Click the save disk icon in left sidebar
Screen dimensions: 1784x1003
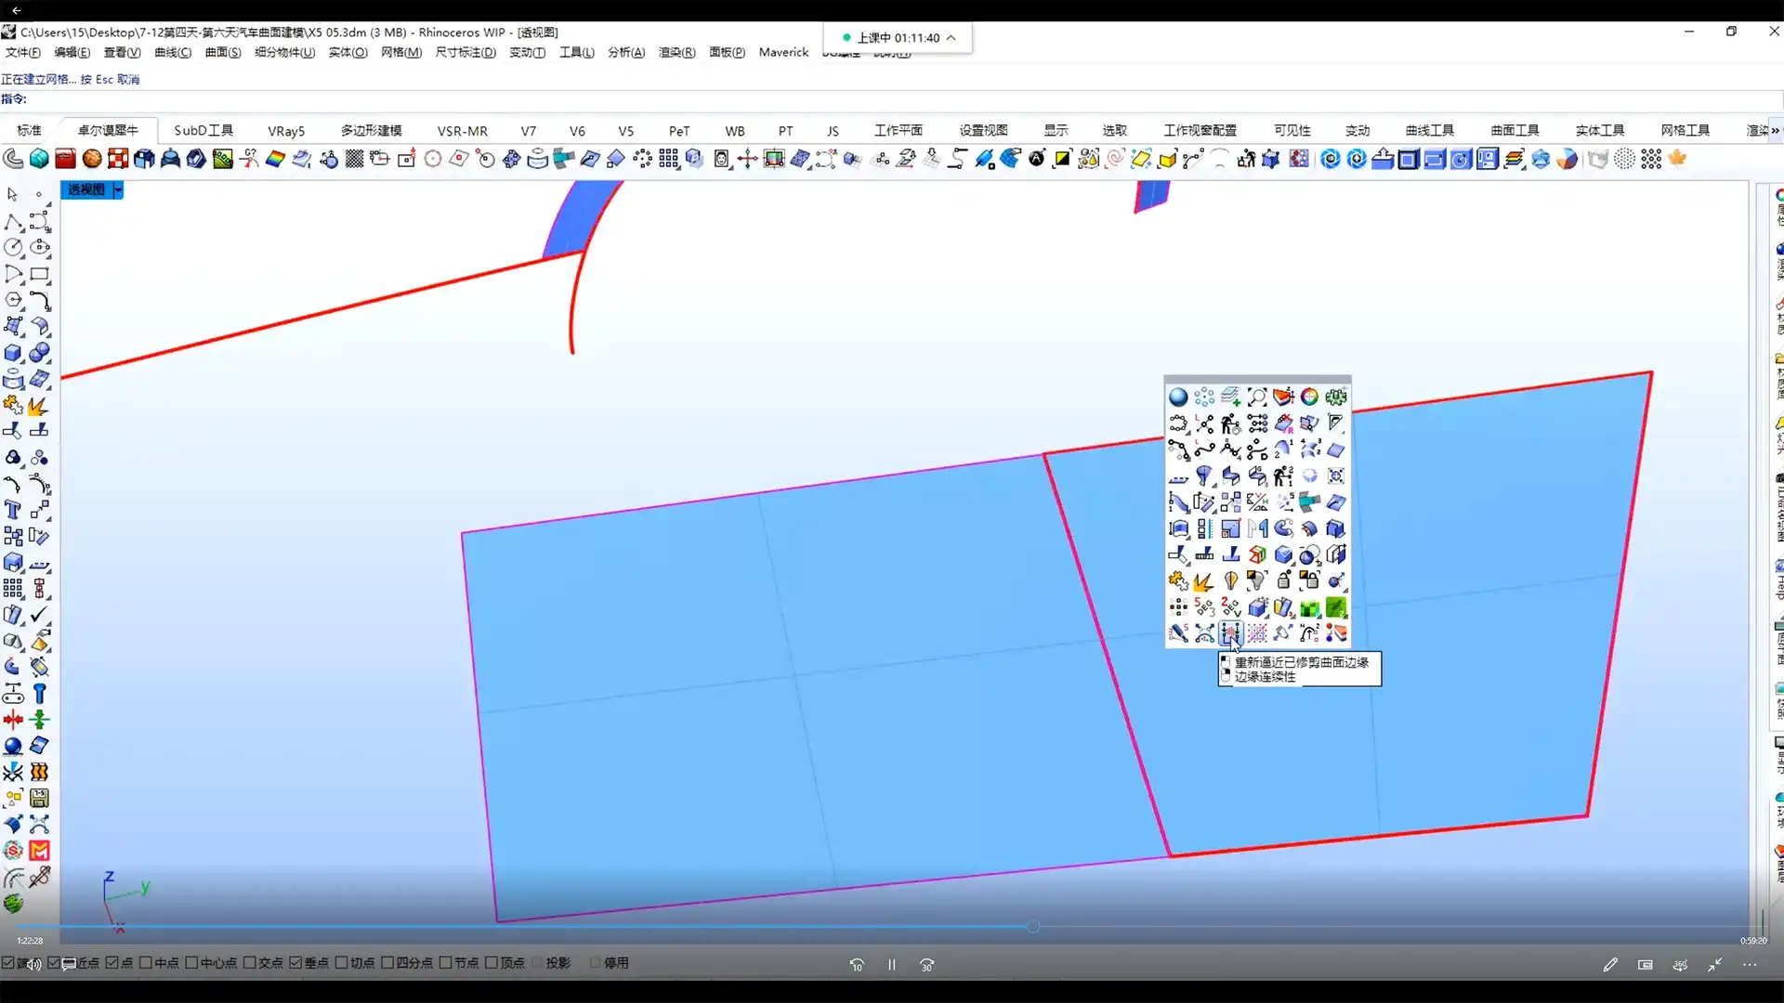[39, 799]
